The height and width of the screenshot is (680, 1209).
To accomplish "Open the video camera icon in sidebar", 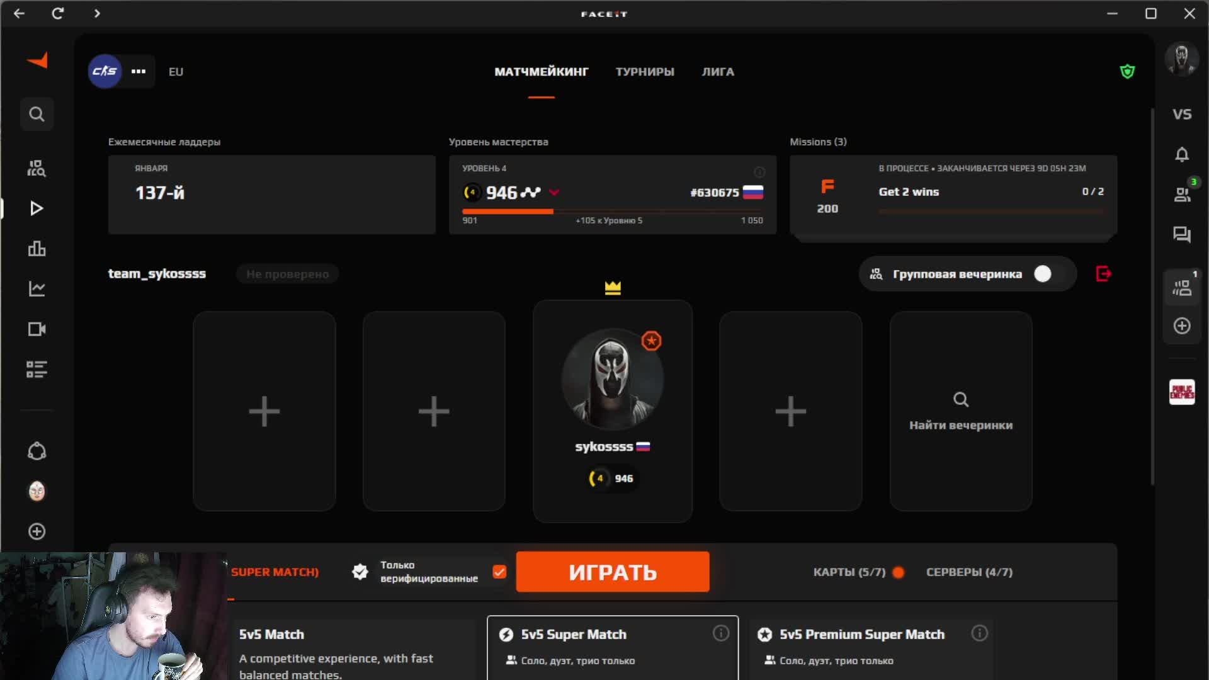I will coord(37,329).
